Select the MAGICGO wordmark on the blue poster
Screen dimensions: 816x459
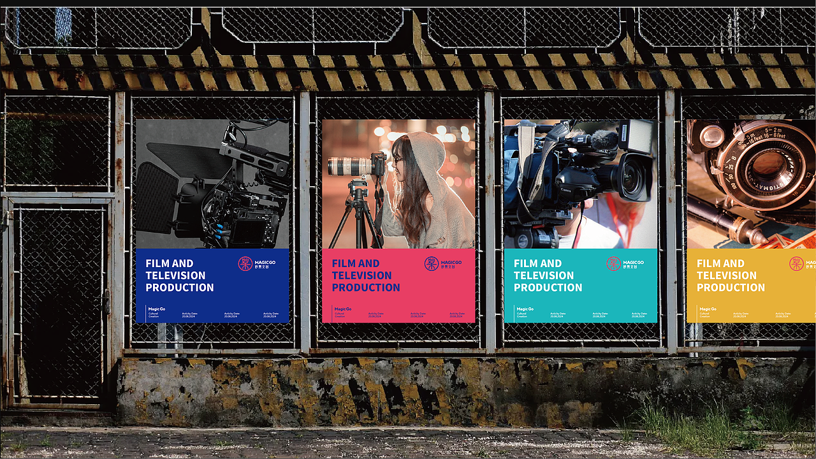point(265,262)
